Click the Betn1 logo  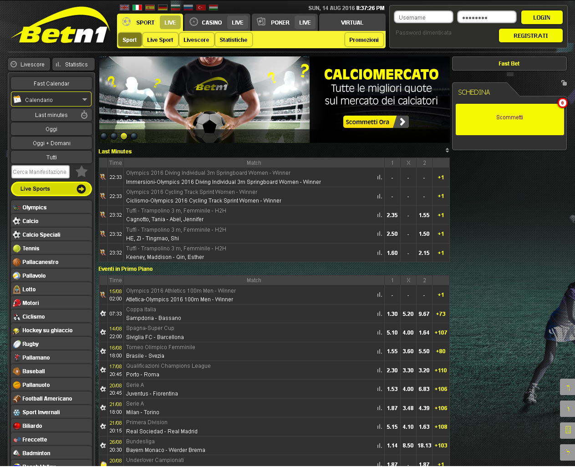click(61, 26)
